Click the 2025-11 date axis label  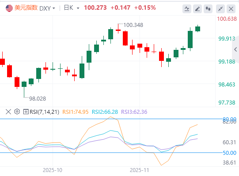(x=139, y=170)
